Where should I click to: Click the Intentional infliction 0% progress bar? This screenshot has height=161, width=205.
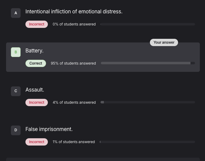pyautogui.click(x=148, y=24)
